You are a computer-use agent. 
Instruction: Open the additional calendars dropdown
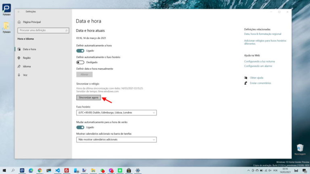tap(116, 139)
